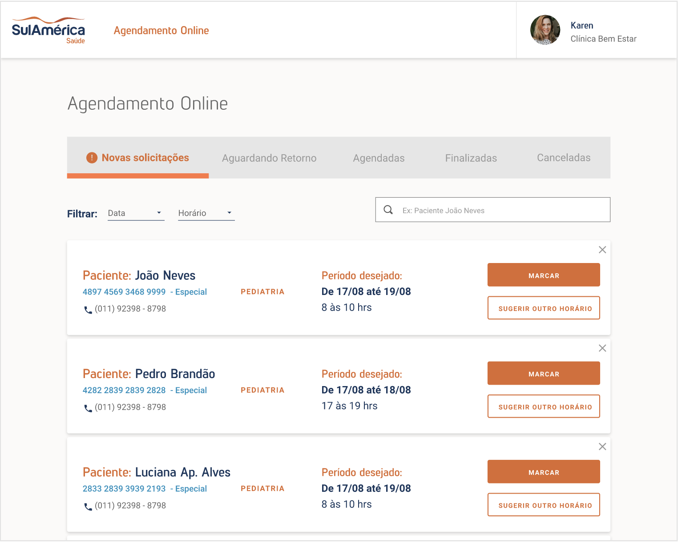
Task: Click phone icon for João Neves
Action: click(x=88, y=310)
